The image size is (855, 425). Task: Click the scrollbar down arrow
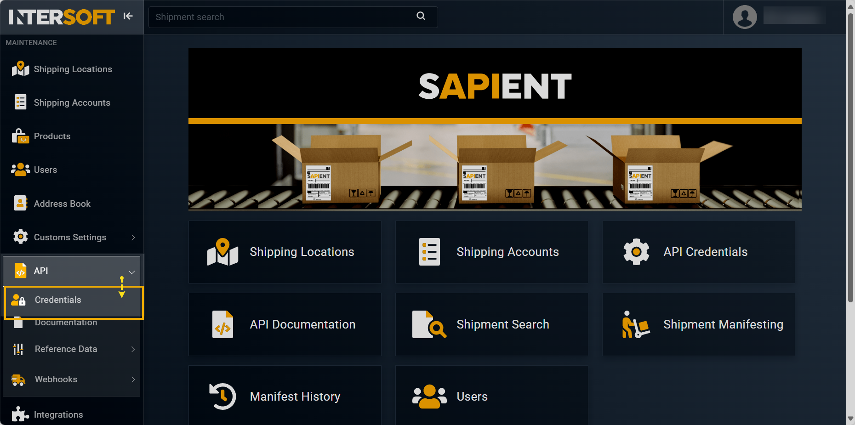coord(850,419)
